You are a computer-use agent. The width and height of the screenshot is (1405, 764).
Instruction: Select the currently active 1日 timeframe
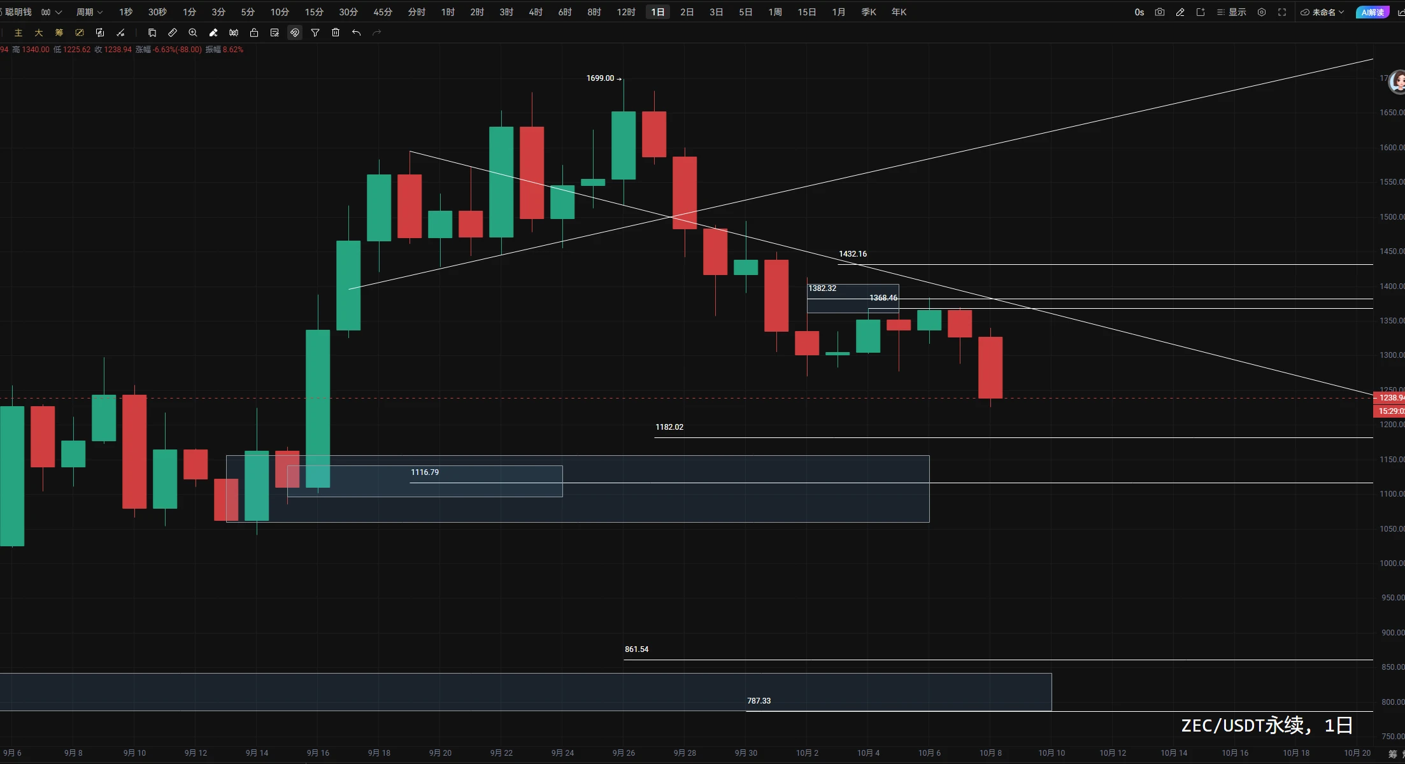(x=658, y=12)
